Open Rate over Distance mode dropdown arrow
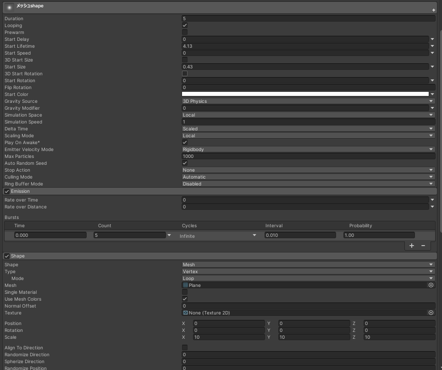The height and width of the screenshot is (370, 442). pos(432,207)
